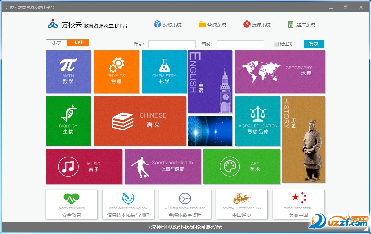
Task: Open All Media Digital Resource 全媒体数字资源 card
Action: [x=185, y=204]
